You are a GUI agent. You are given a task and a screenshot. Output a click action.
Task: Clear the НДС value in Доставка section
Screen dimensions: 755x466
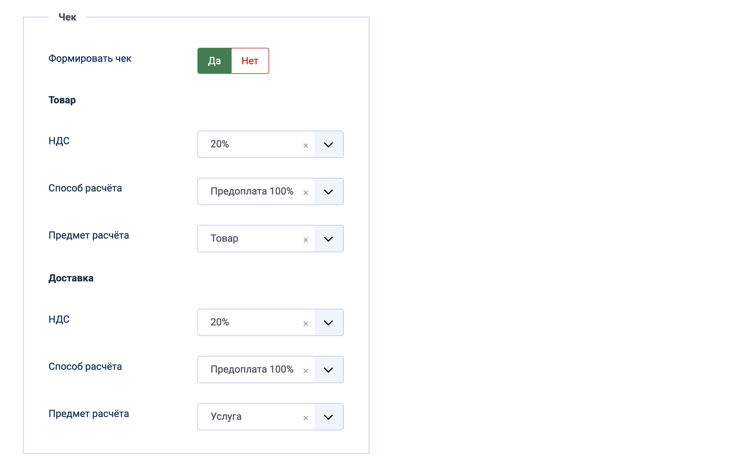305,324
